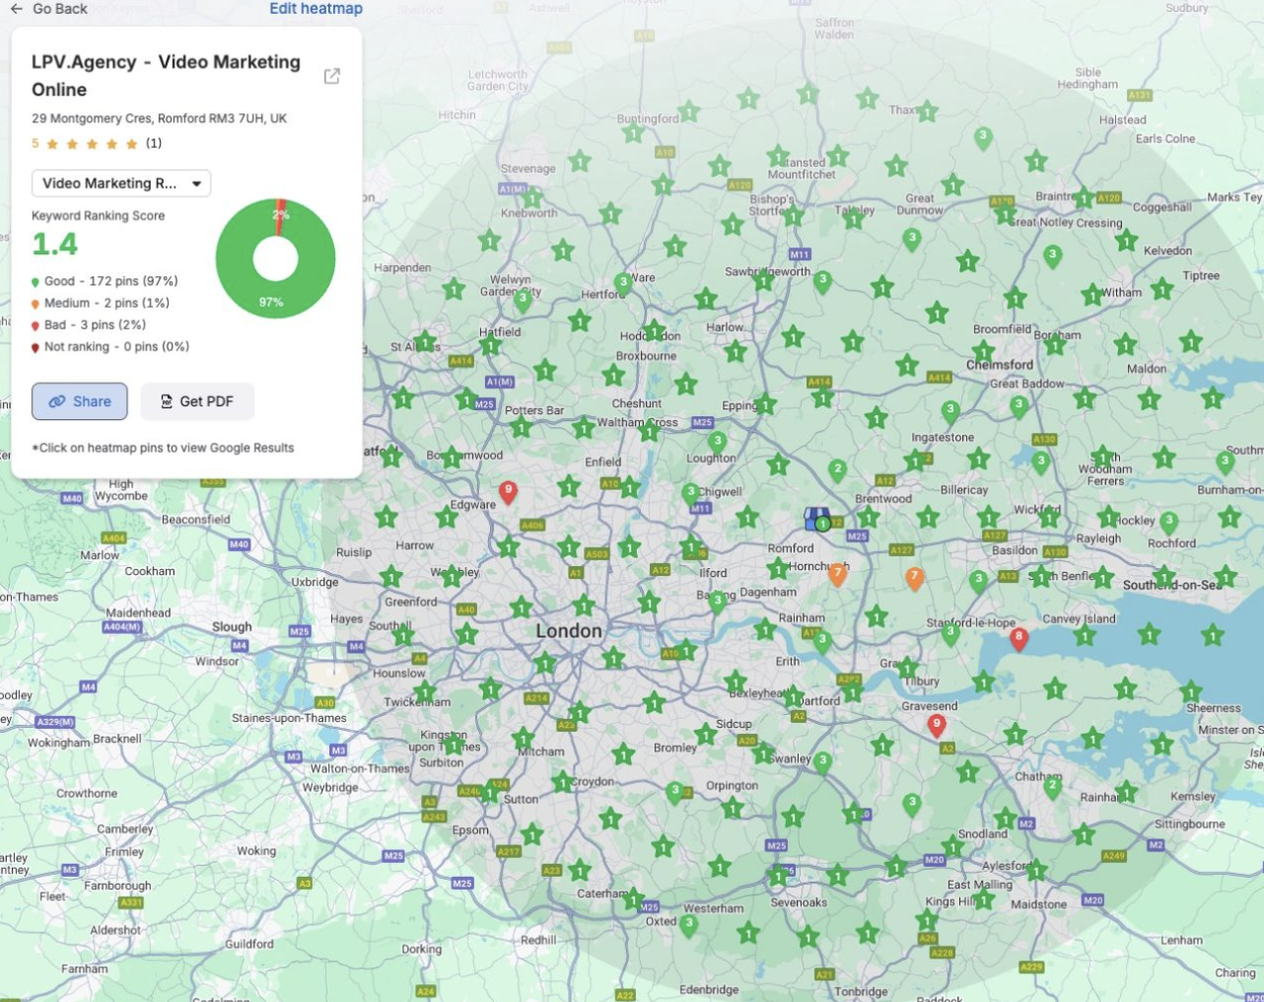Click the green 2 pin near Chatham
Image resolution: width=1264 pixels, height=1002 pixels.
[x=1052, y=787]
